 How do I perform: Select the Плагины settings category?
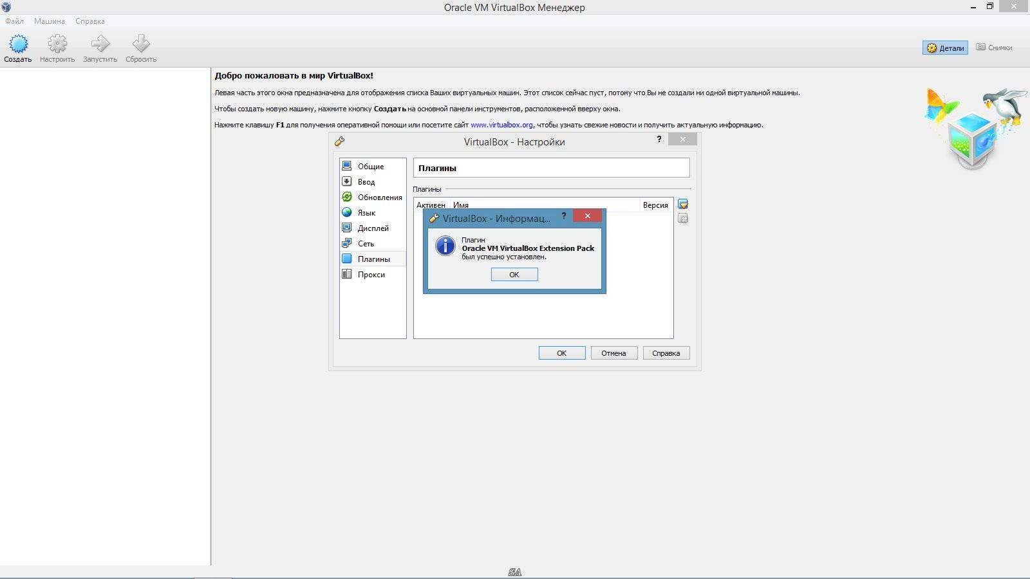pyautogui.click(x=373, y=259)
